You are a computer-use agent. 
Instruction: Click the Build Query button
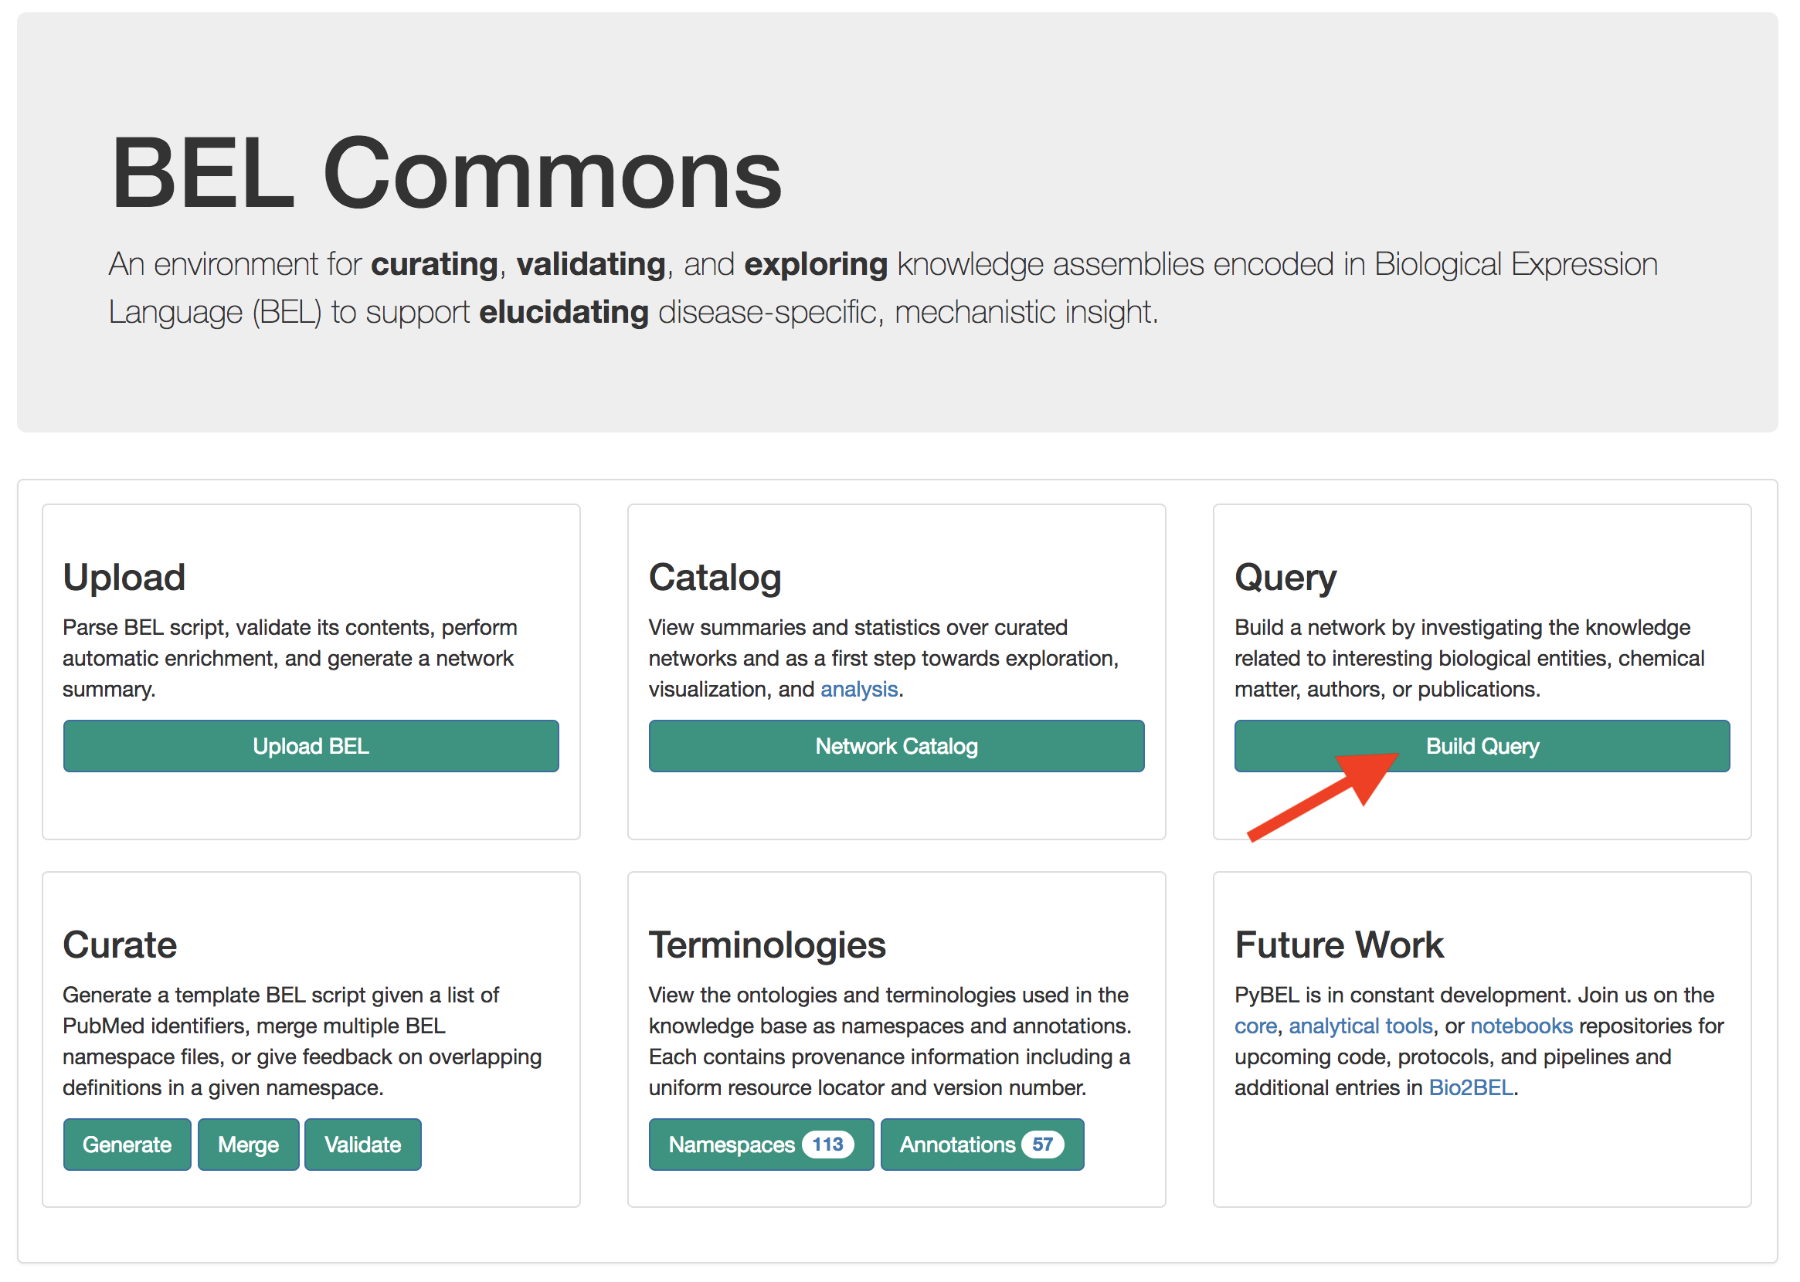click(x=1481, y=745)
